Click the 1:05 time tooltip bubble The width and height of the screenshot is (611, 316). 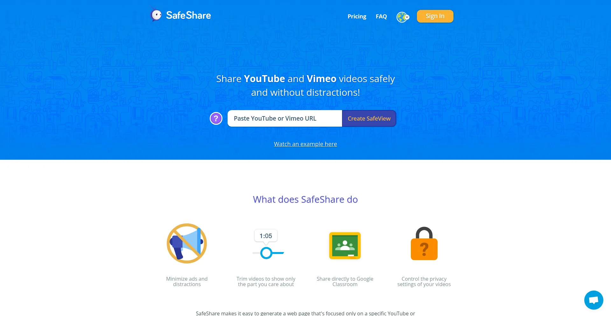266,236
